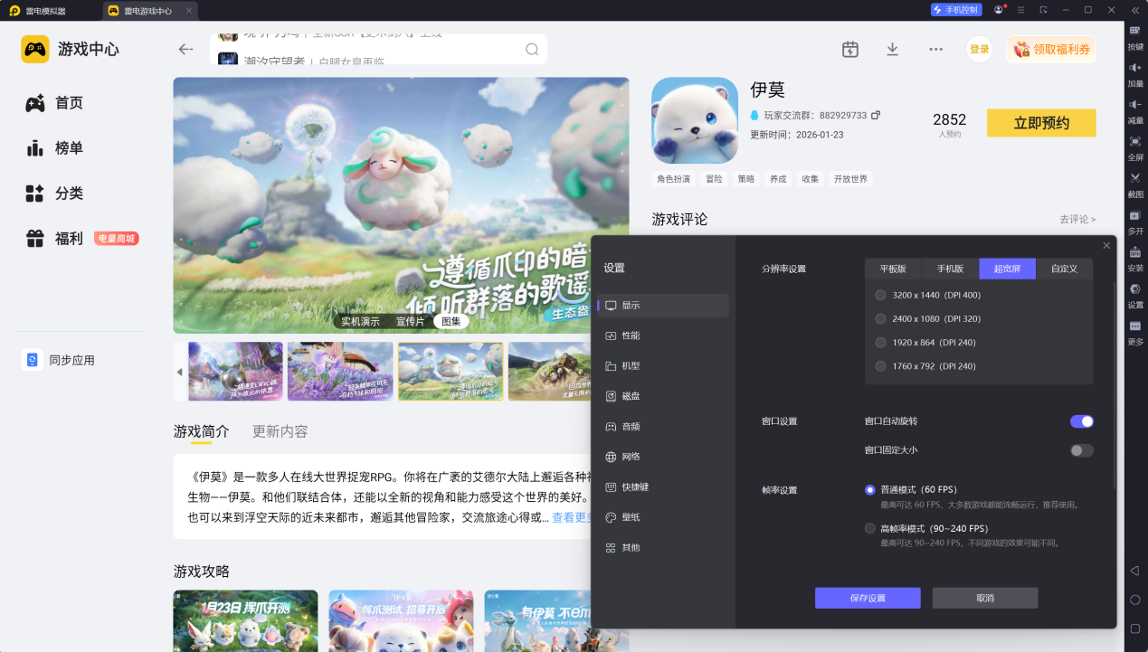Switch to 手机版 resolution tab
The width and height of the screenshot is (1148, 652).
[950, 269]
